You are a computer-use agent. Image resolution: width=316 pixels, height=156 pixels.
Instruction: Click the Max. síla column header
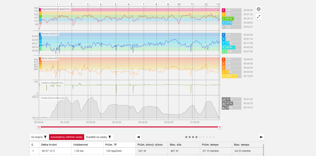coord(184,145)
